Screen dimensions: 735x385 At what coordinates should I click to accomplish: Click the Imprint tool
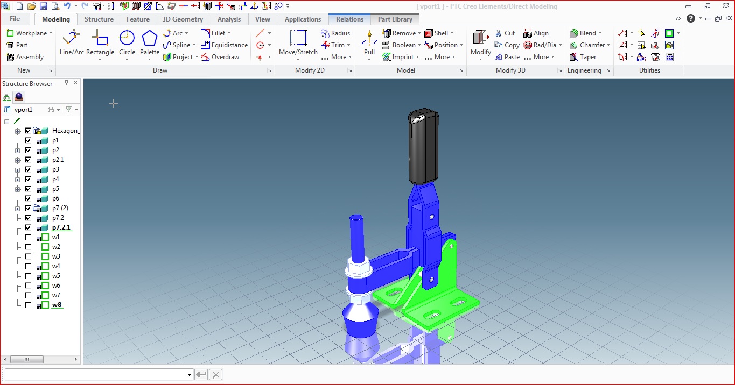(x=398, y=57)
